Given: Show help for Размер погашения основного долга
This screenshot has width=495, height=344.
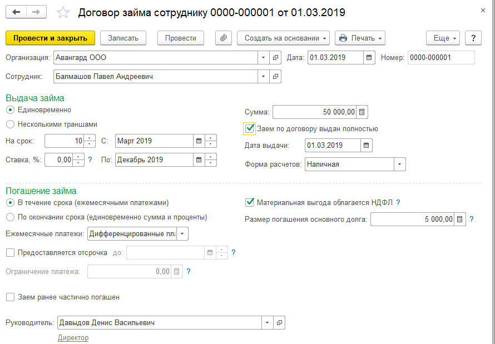Looking at the screenshot, I should click(471, 219).
